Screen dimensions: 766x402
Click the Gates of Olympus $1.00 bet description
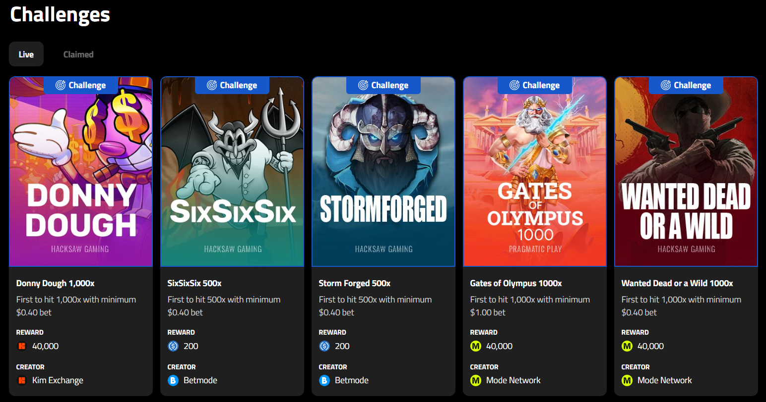click(x=530, y=306)
